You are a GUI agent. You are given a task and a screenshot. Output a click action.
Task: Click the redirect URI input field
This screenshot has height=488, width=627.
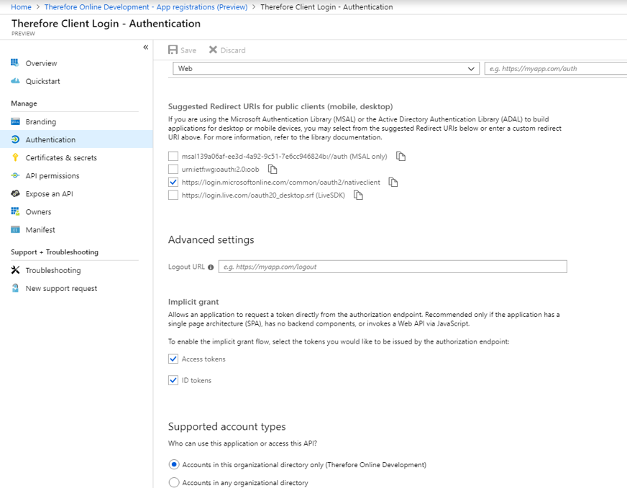[x=556, y=68]
